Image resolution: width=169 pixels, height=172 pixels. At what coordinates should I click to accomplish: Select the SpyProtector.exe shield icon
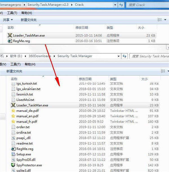tap(13, 165)
